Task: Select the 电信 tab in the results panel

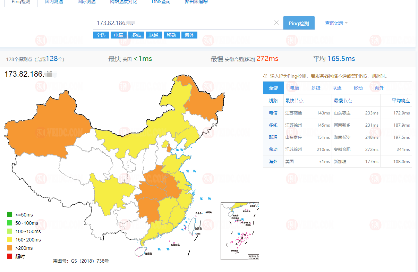Action: click(295, 87)
